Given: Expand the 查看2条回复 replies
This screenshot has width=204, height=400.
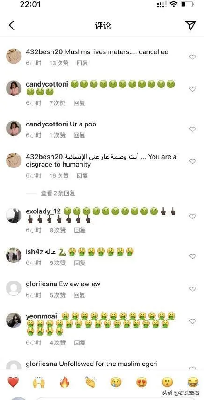Looking at the screenshot, I should pyautogui.click(x=58, y=193).
